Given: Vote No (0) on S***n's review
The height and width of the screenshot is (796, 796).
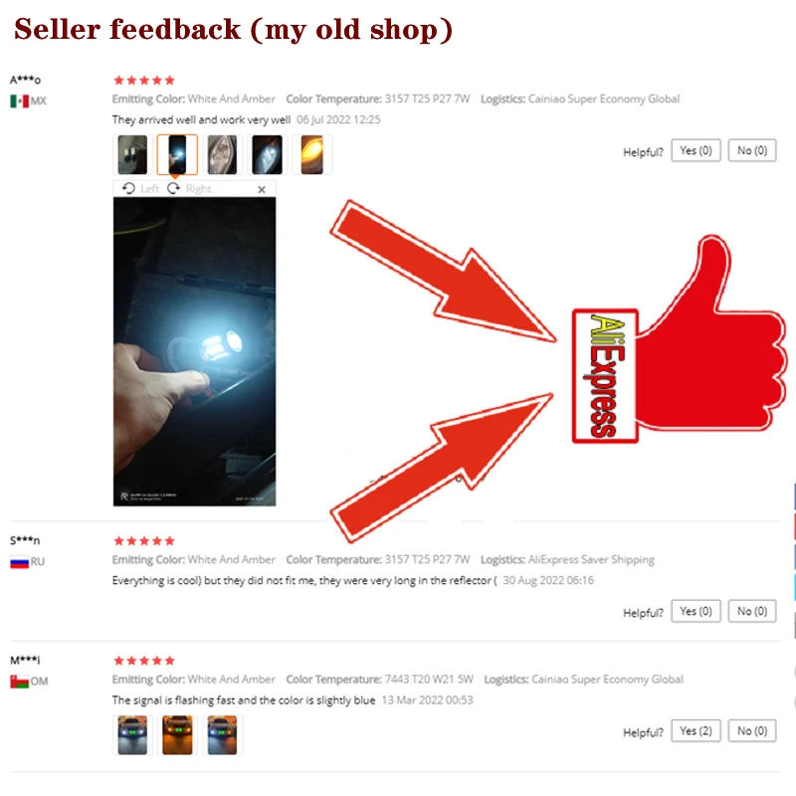Looking at the screenshot, I should coord(752,611).
